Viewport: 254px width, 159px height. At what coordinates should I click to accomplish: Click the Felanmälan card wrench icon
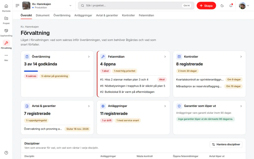(103, 57)
